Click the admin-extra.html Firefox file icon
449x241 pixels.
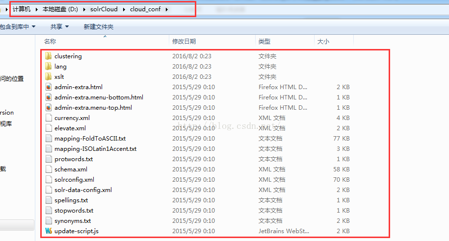point(49,87)
